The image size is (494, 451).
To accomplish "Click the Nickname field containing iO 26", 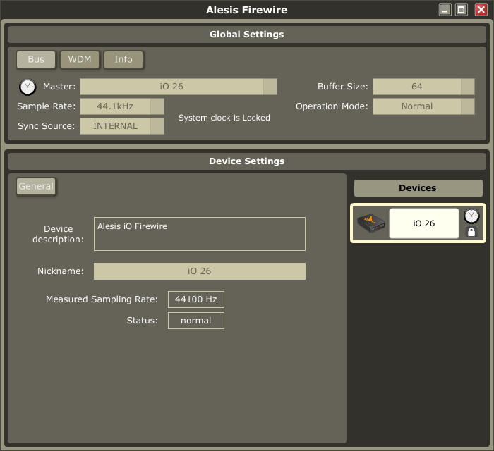I will pos(200,271).
